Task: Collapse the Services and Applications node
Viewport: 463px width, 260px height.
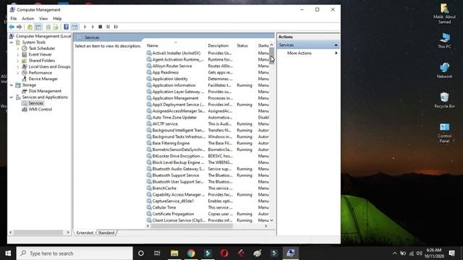Action: 12,97
